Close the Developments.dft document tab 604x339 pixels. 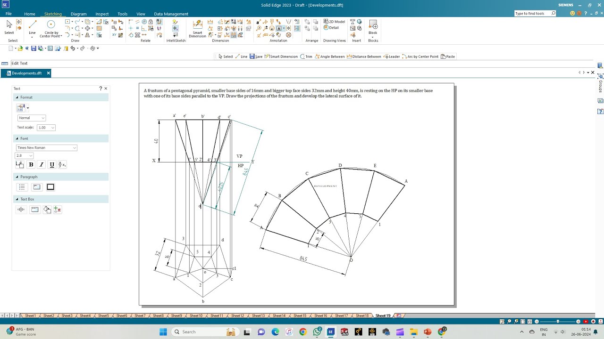(x=48, y=73)
